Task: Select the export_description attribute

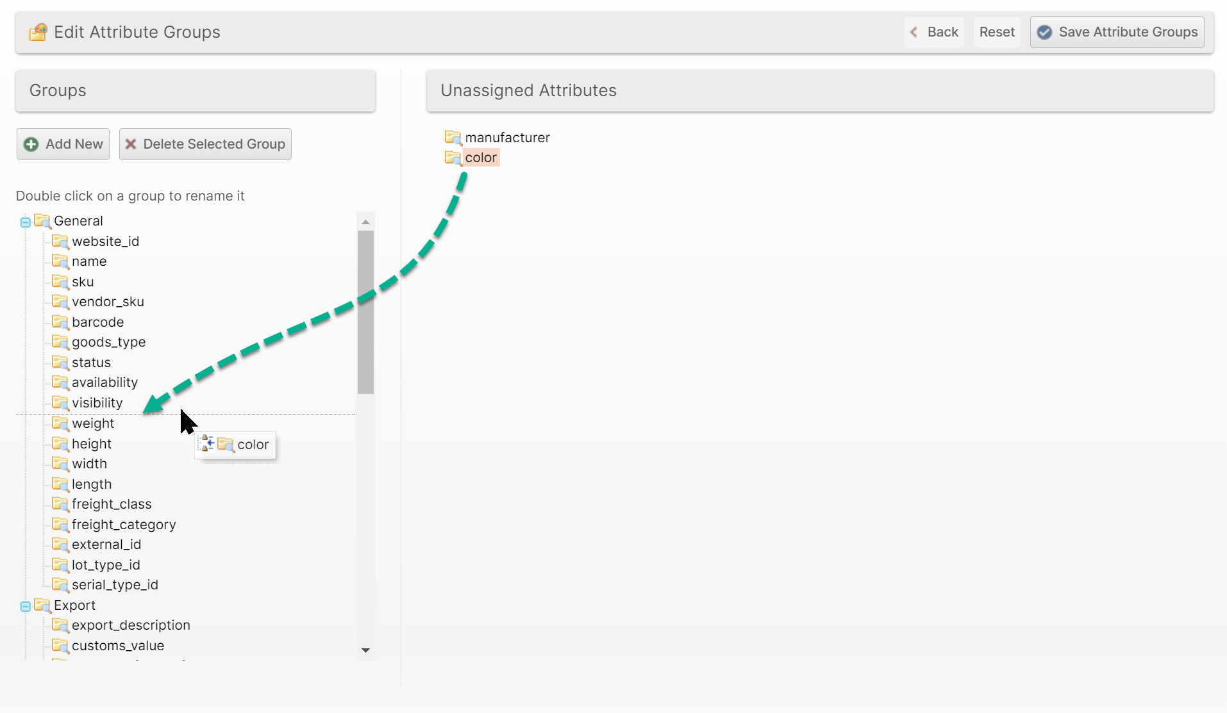Action: [x=131, y=625]
